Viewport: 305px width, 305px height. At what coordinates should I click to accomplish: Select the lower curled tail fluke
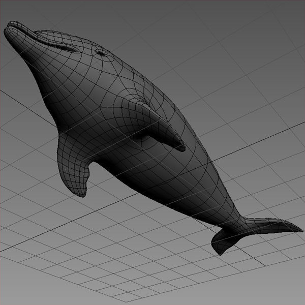(227, 242)
